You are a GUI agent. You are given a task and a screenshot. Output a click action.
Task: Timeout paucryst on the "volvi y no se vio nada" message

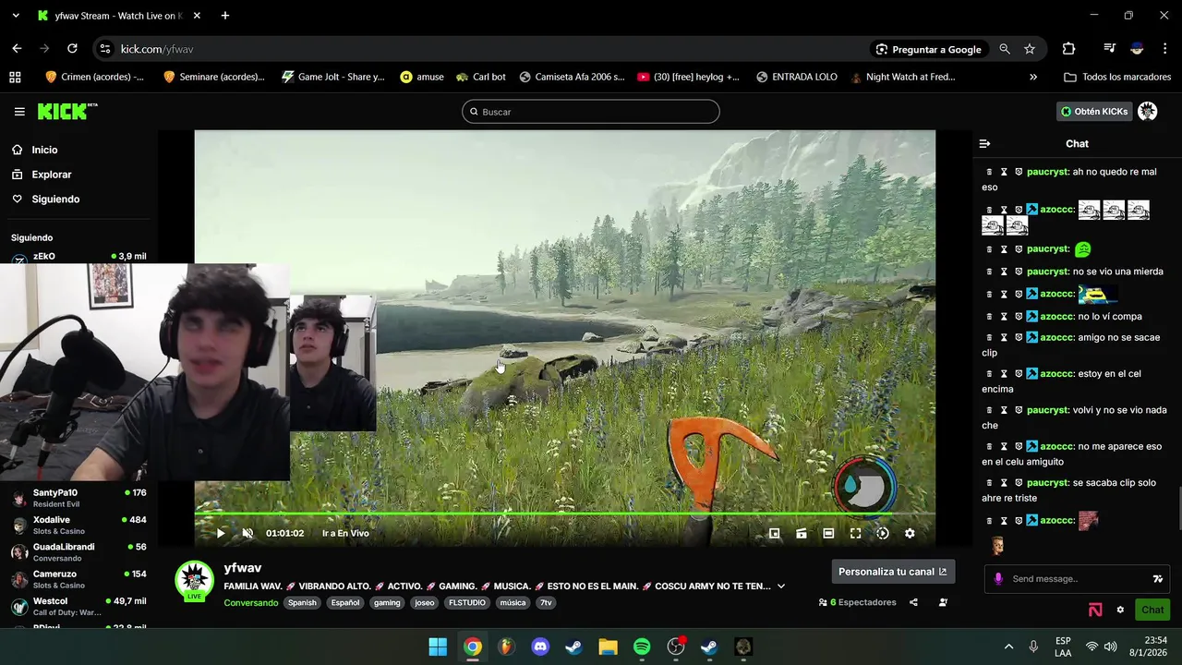(x=1004, y=410)
